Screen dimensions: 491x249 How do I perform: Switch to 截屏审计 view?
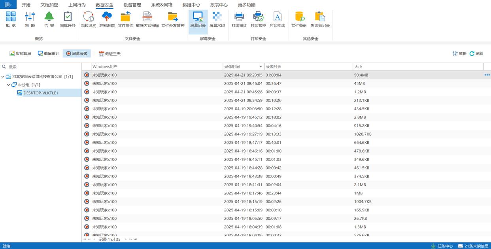coord(48,53)
